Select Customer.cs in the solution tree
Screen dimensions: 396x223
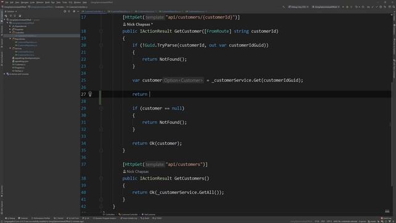19,64
